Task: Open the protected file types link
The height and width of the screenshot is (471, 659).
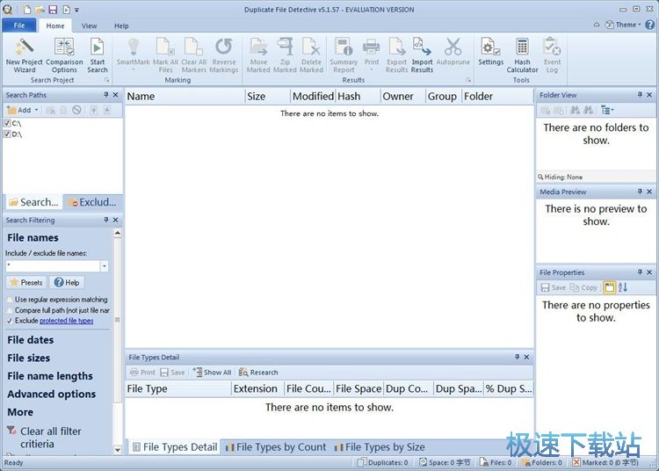Action: point(67,321)
